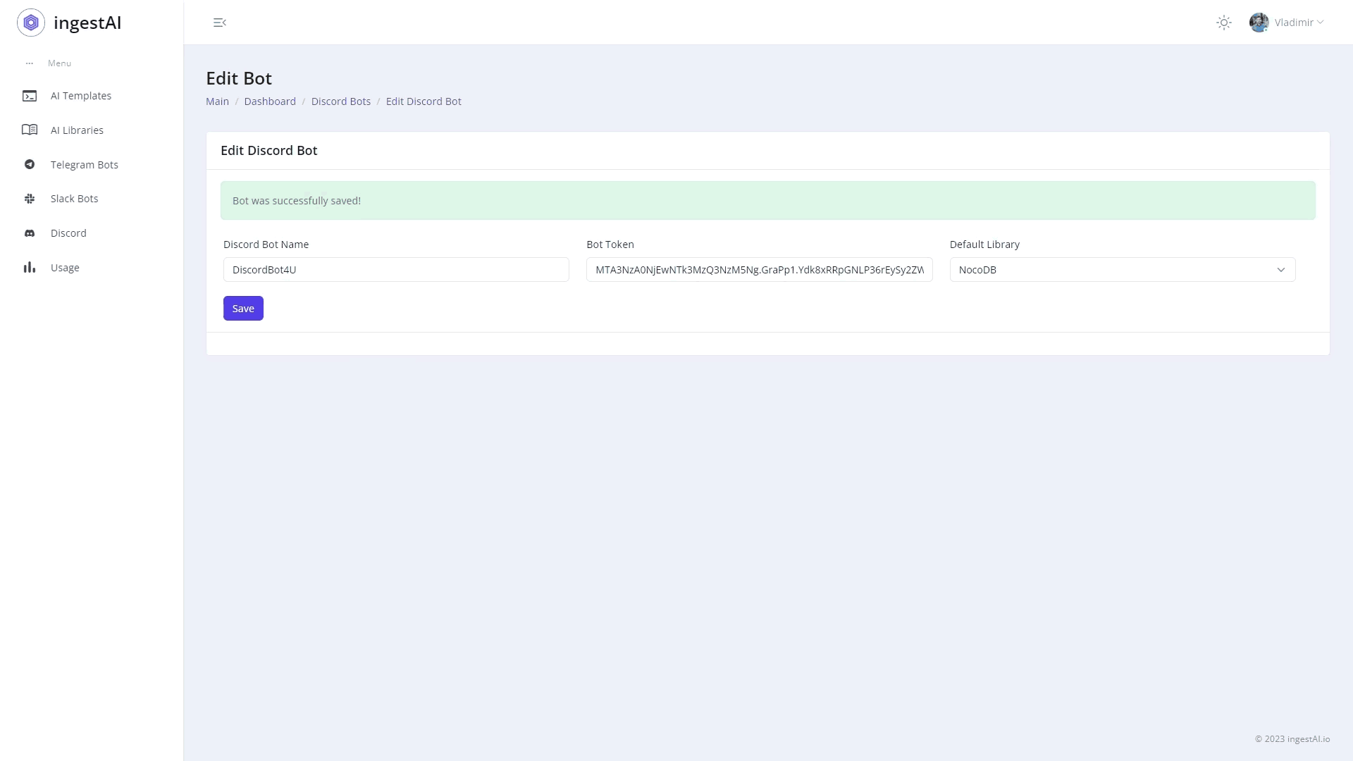Click the Discord logo icon in sidebar
The width and height of the screenshot is (1353, 761).
pyautogui.click(x=30, y=233)
